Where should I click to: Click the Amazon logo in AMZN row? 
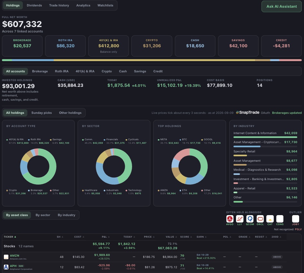[6, 257]
